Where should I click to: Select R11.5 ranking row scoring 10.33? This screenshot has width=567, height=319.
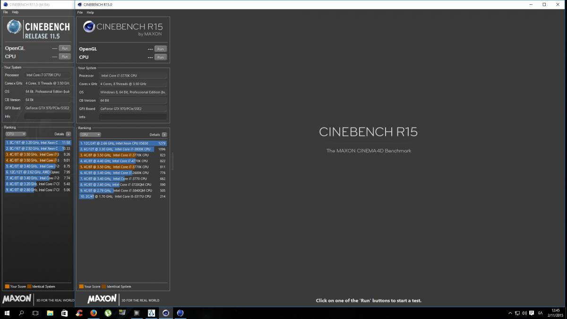click(38, 148)
